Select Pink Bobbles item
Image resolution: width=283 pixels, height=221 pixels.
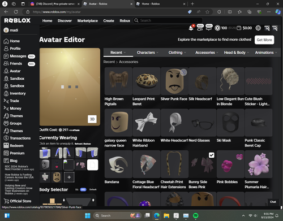tap(230, 164)
